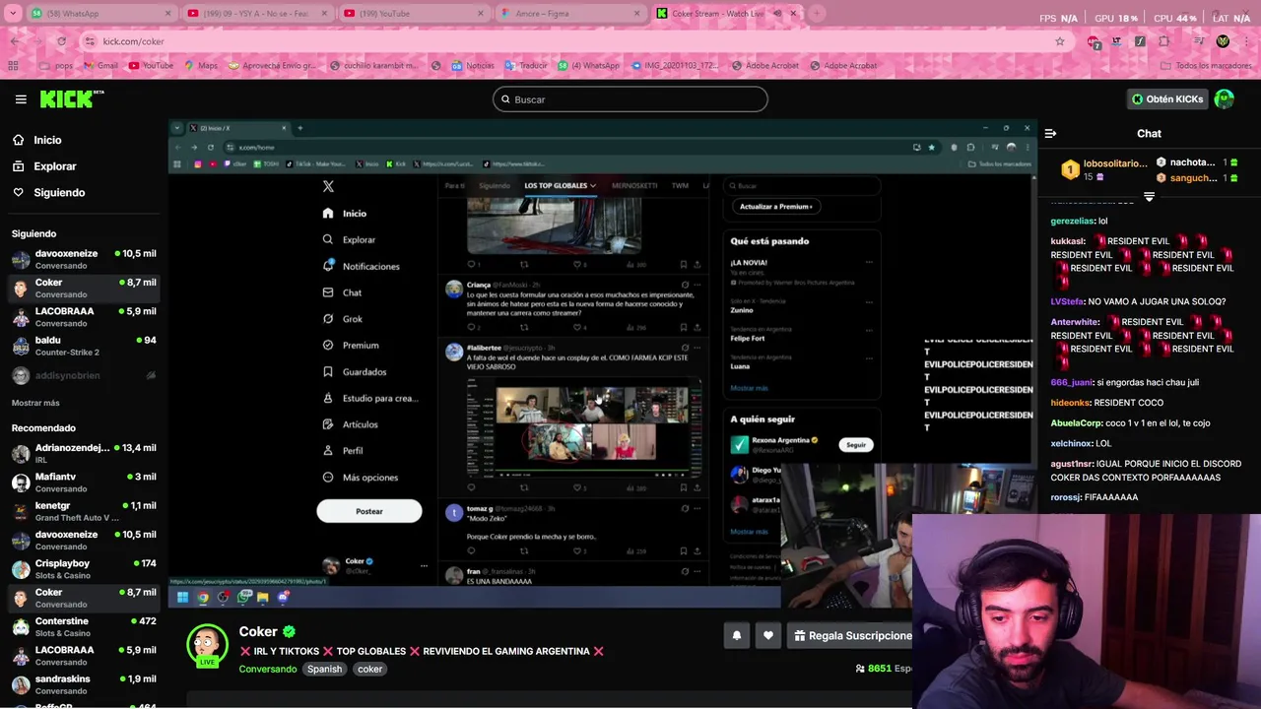1261x709 pixels.
Task: Expand the chat gift leaderboard chevron
Action: (x=1149, y=197)
